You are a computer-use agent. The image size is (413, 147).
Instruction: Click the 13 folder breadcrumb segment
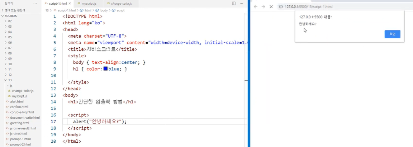(x=47, y=10)
